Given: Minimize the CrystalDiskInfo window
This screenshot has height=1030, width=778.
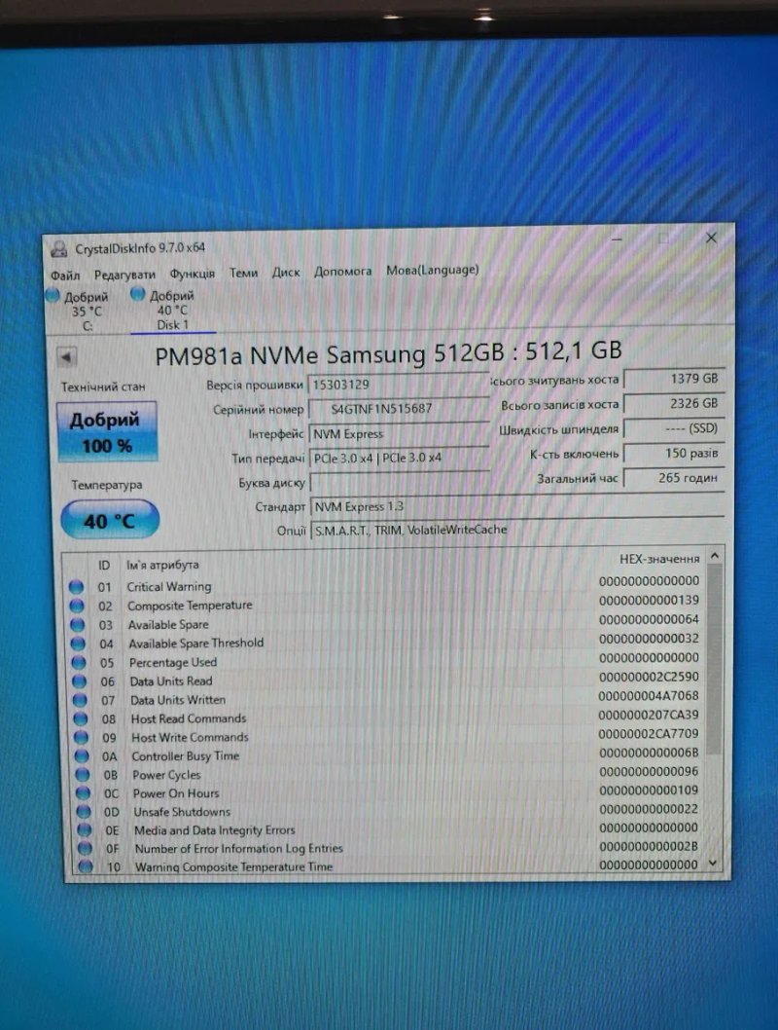Looking at the screenshot, I should 617,239.
